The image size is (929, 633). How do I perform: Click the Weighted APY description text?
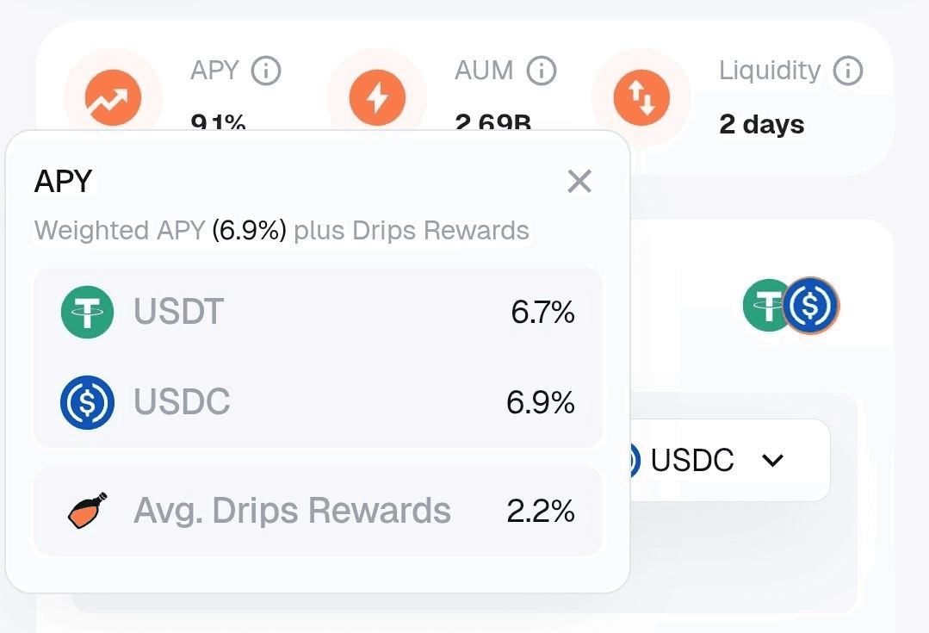coord(282,231)
